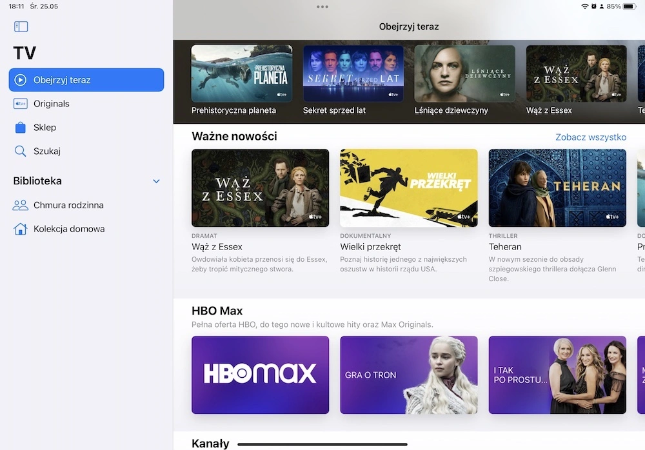Select the Obejrzyj teraz sidebar item
This screenshot has width=645, height=450.
(x=86, y=80)
